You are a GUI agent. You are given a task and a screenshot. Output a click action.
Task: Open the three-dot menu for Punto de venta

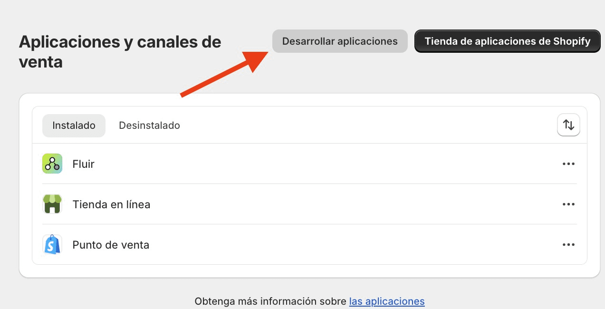568,244
